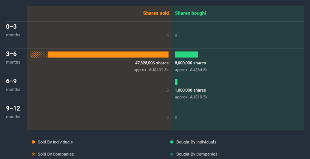Click the 0 bought value in 9–12 months row

coord(176,117)
